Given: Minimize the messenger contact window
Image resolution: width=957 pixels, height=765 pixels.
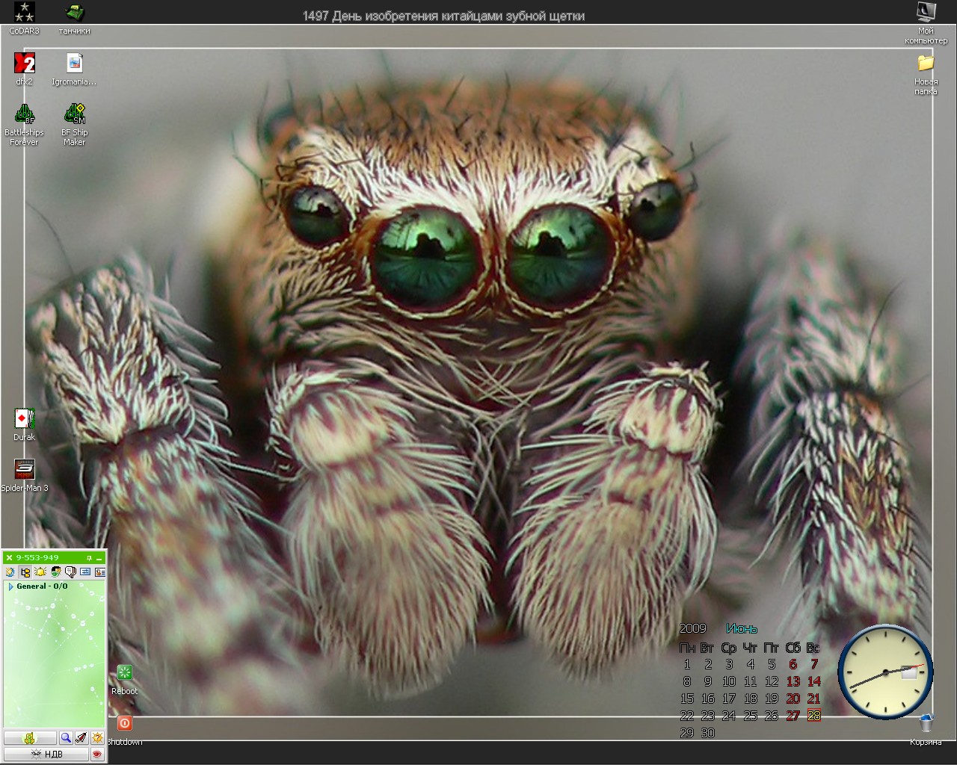Looking at the screenshot, I should point(99,559).
